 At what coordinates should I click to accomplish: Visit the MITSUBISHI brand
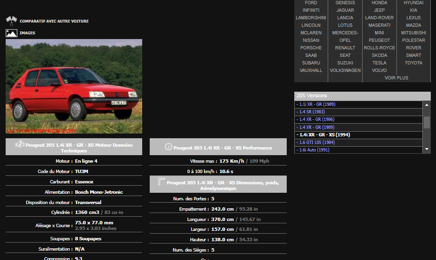413,33
